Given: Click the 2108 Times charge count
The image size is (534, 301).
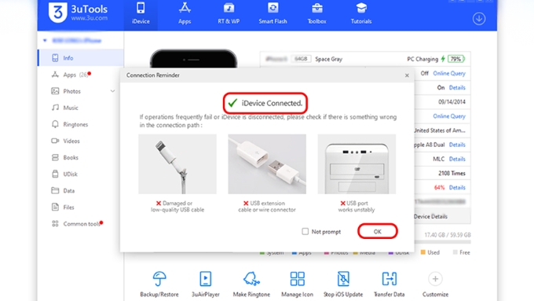Looking at the screenshot, I should [452, 173].
